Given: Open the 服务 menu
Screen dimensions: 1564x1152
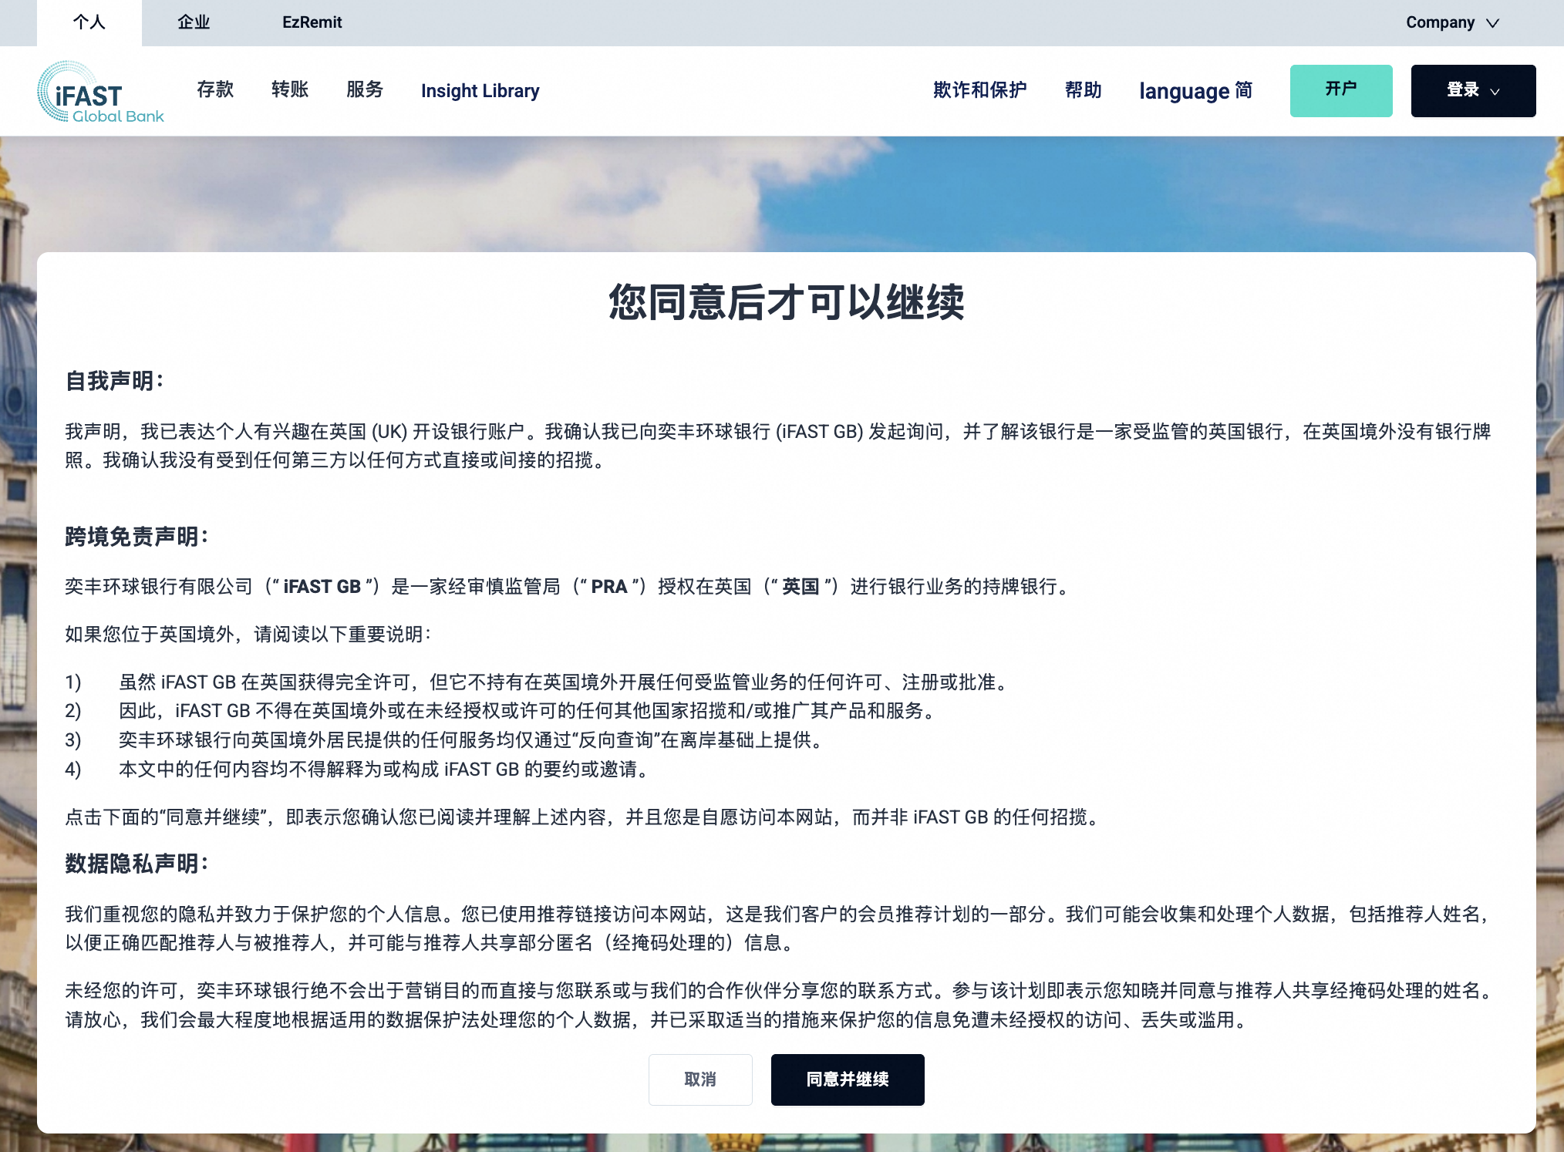Looking at the screenshot, I should 365,90.
